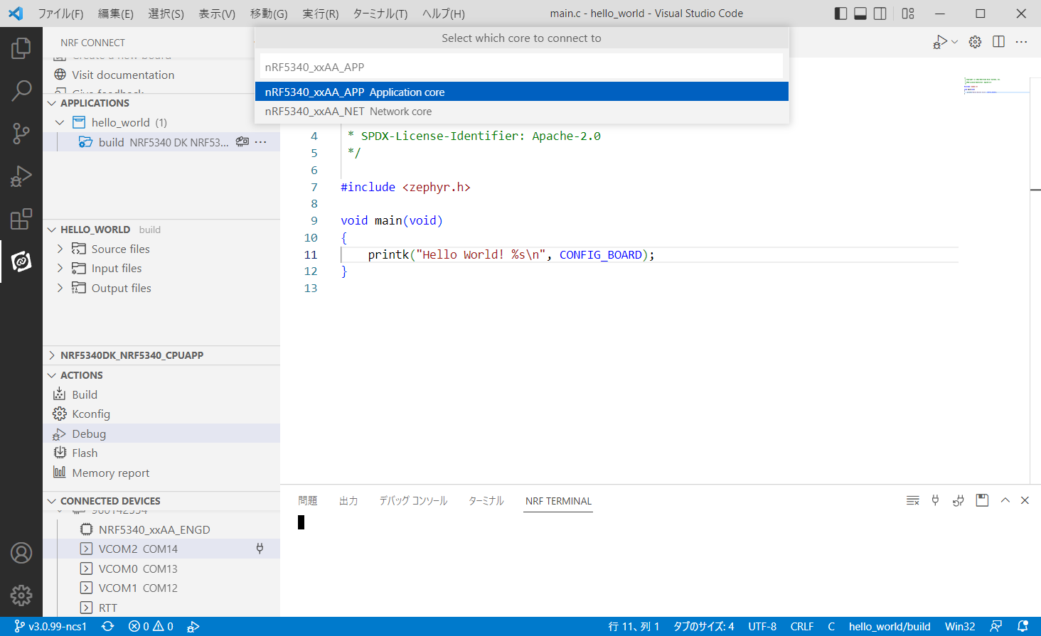This screenshot has height=636, width=1041.
Task: Start debugging via the editor title bug-play icon
Action: [940, 41]
